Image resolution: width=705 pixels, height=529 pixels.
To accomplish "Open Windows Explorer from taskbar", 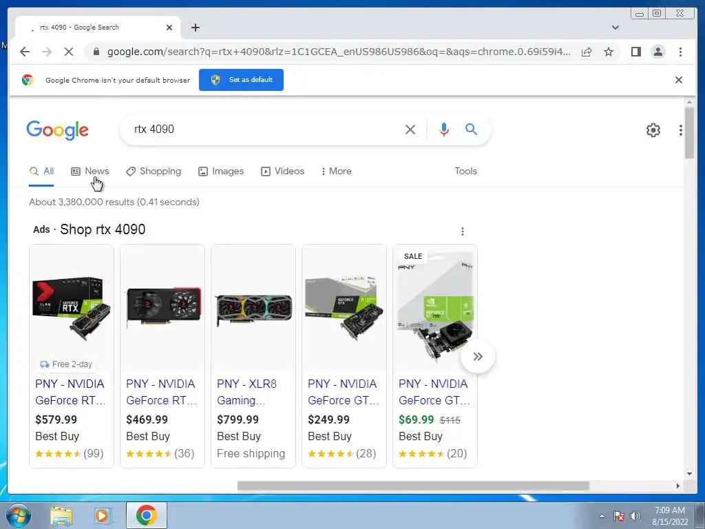I will [x=61, y=515].
